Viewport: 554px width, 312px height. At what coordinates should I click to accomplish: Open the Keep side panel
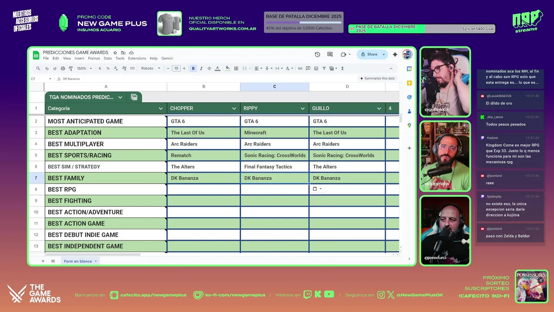409,83
